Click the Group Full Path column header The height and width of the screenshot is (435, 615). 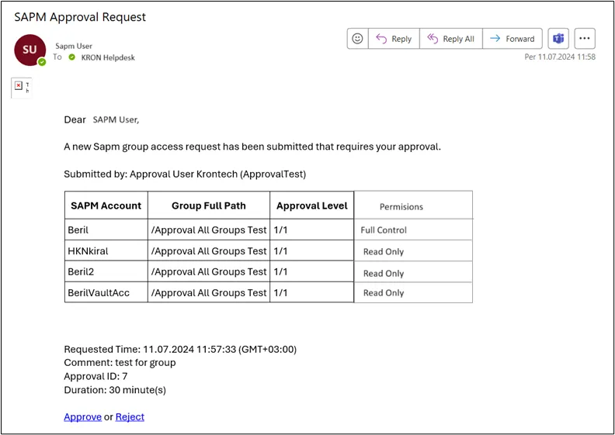coord(209,205)
